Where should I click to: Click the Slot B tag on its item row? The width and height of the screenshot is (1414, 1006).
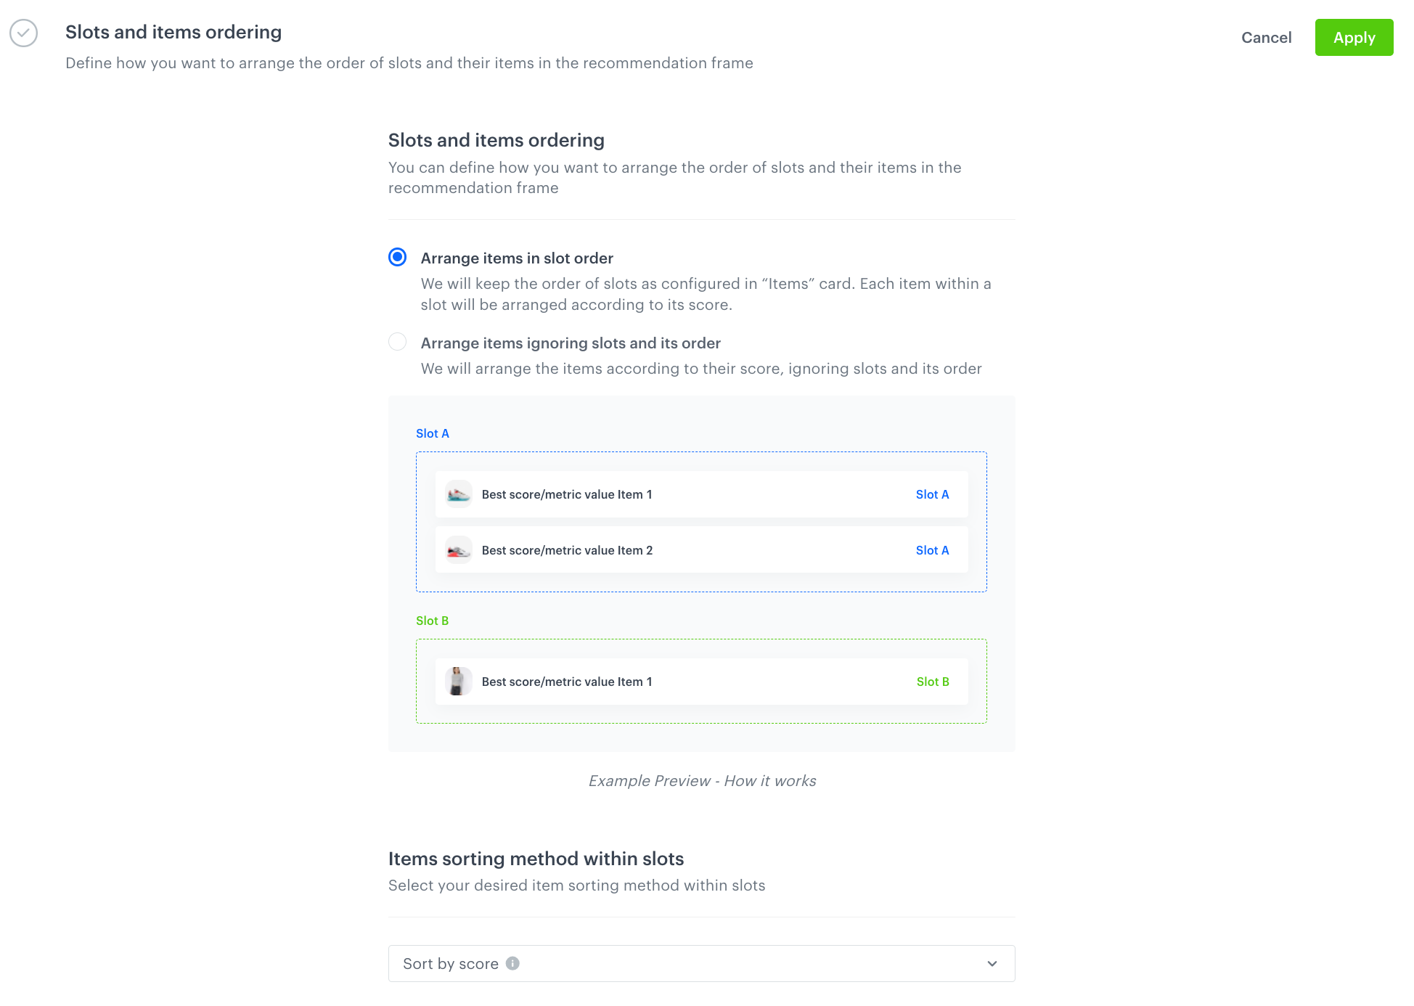[x=932, y=682]
